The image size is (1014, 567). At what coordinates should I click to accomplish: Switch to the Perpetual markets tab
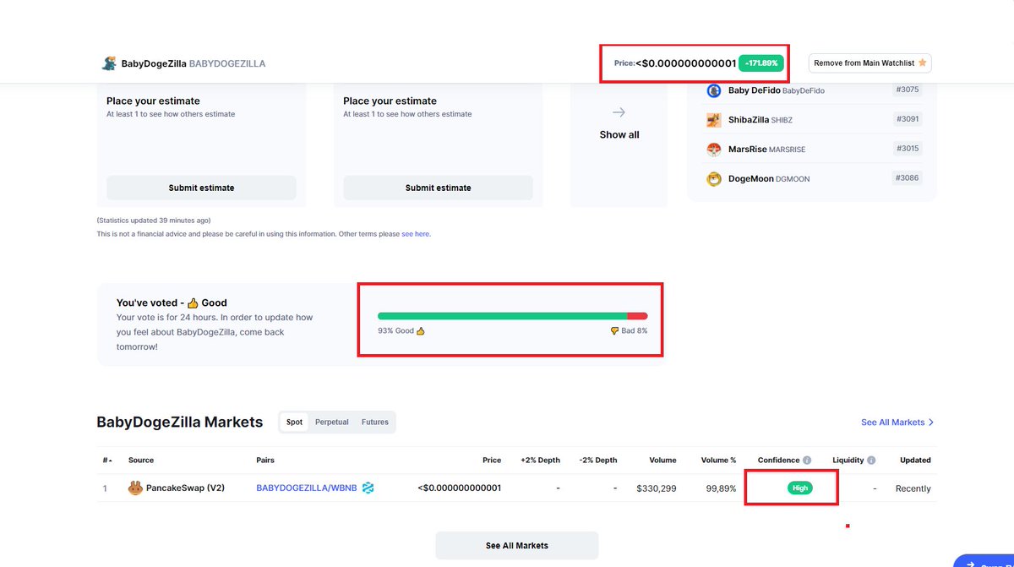pos(332,422)
